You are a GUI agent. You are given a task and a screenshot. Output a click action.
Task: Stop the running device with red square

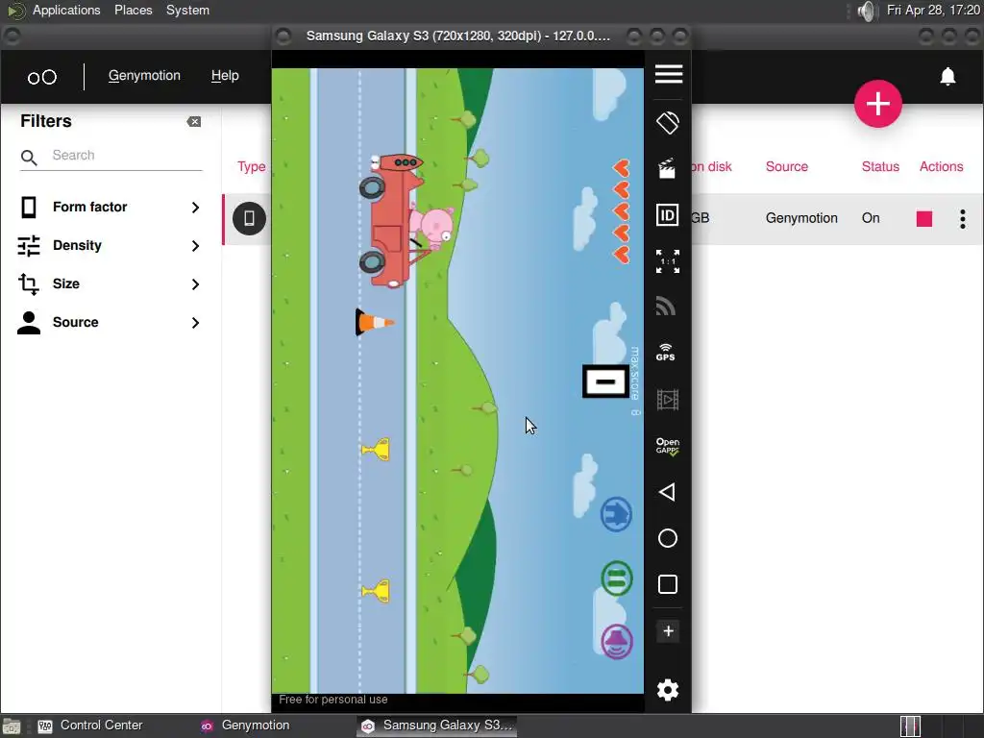tap(923, 218)
